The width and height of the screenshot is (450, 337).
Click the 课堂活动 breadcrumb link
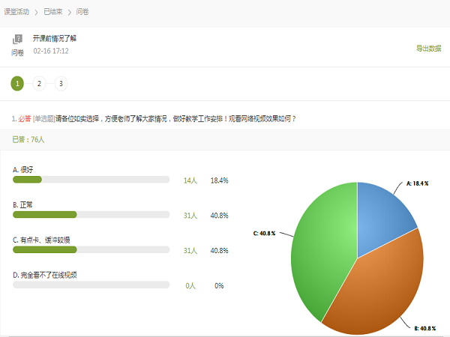(16, 12)
